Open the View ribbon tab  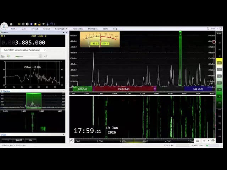point(24,29)
